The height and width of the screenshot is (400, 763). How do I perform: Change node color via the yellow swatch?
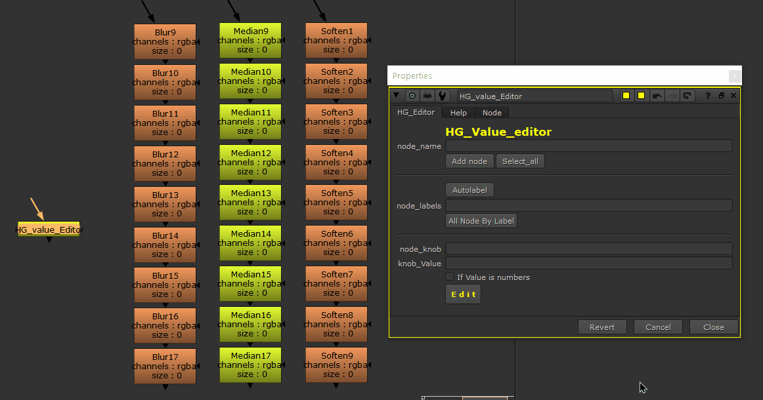pos(624,95)
